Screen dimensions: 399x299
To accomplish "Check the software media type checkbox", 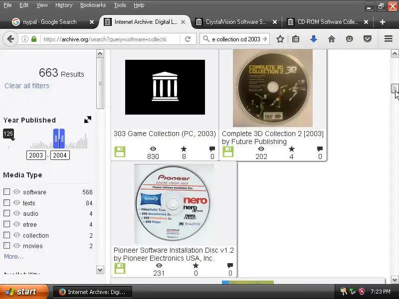I will (x=7, y=192).
